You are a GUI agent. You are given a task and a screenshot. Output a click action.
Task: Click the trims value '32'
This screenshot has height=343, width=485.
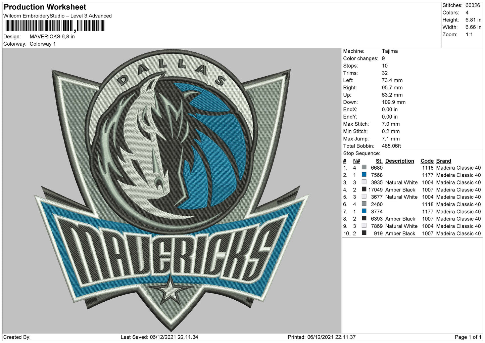[x=385, y=73]
